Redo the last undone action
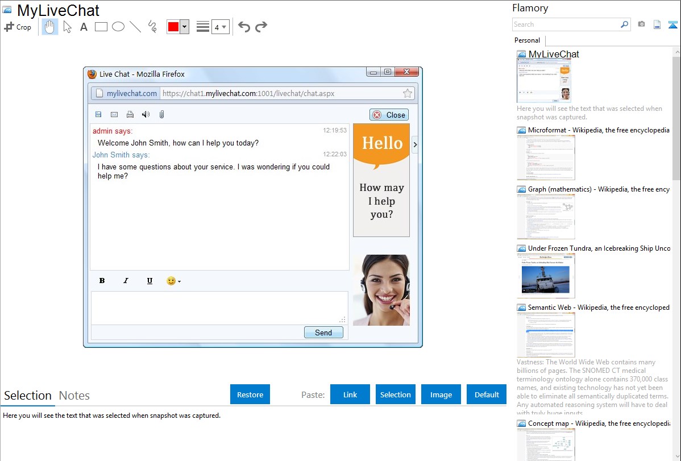The image size is (681, 461). click(x=261, y=27)
